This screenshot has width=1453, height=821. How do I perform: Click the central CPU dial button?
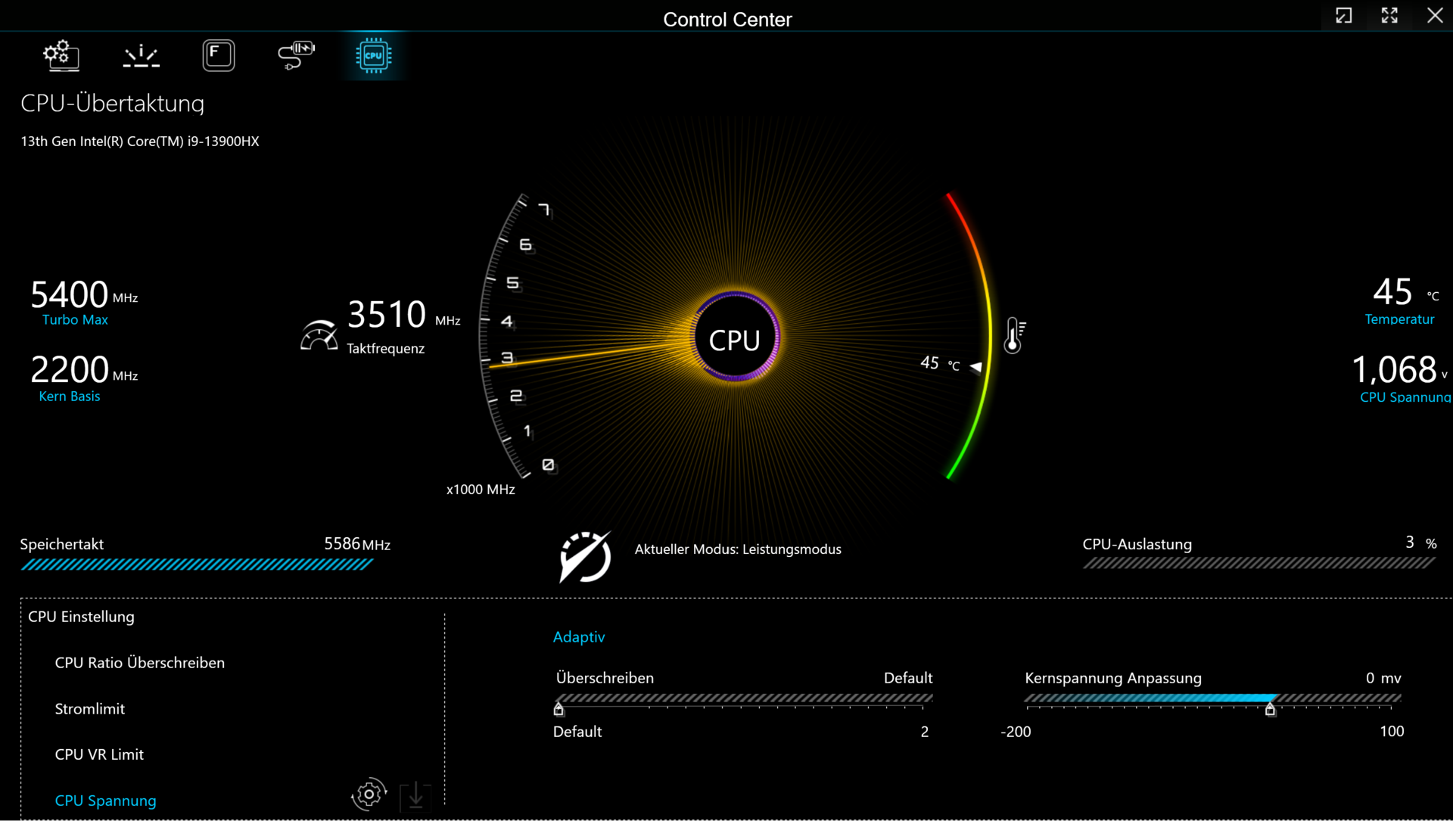click(x=734, y=340)
